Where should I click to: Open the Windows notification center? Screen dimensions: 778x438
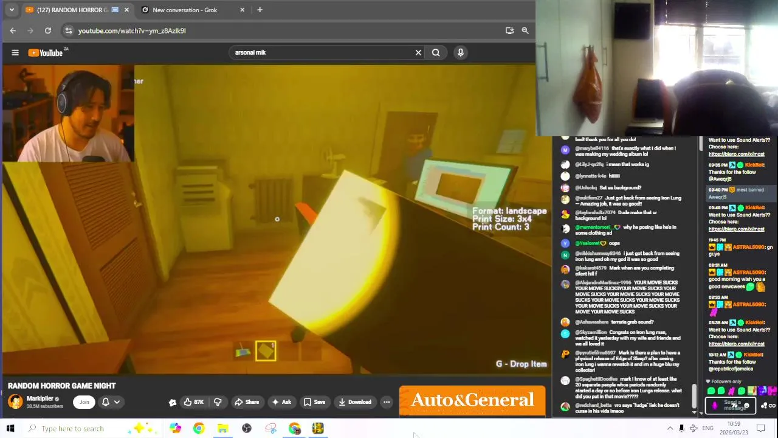pos(760,428)
